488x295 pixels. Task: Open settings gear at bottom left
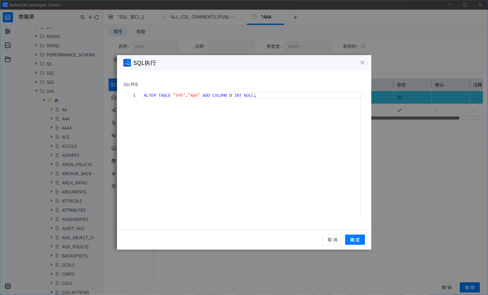coord(8,286)
